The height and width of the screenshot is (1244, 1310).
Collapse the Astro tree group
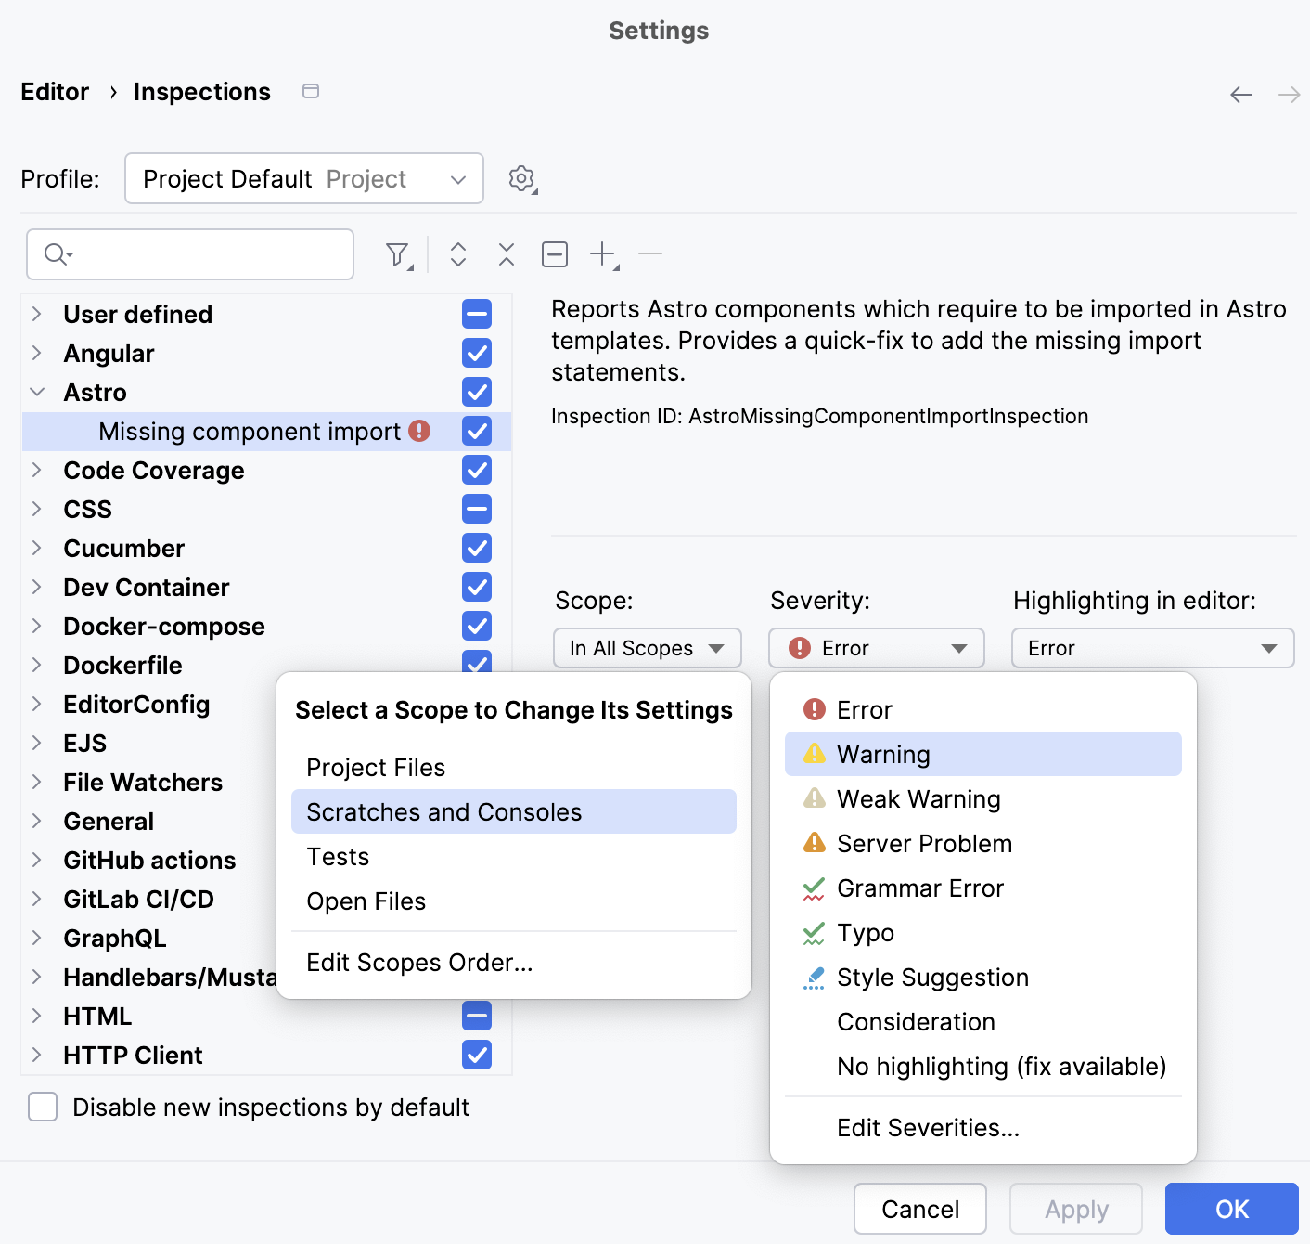pos(37,393)
